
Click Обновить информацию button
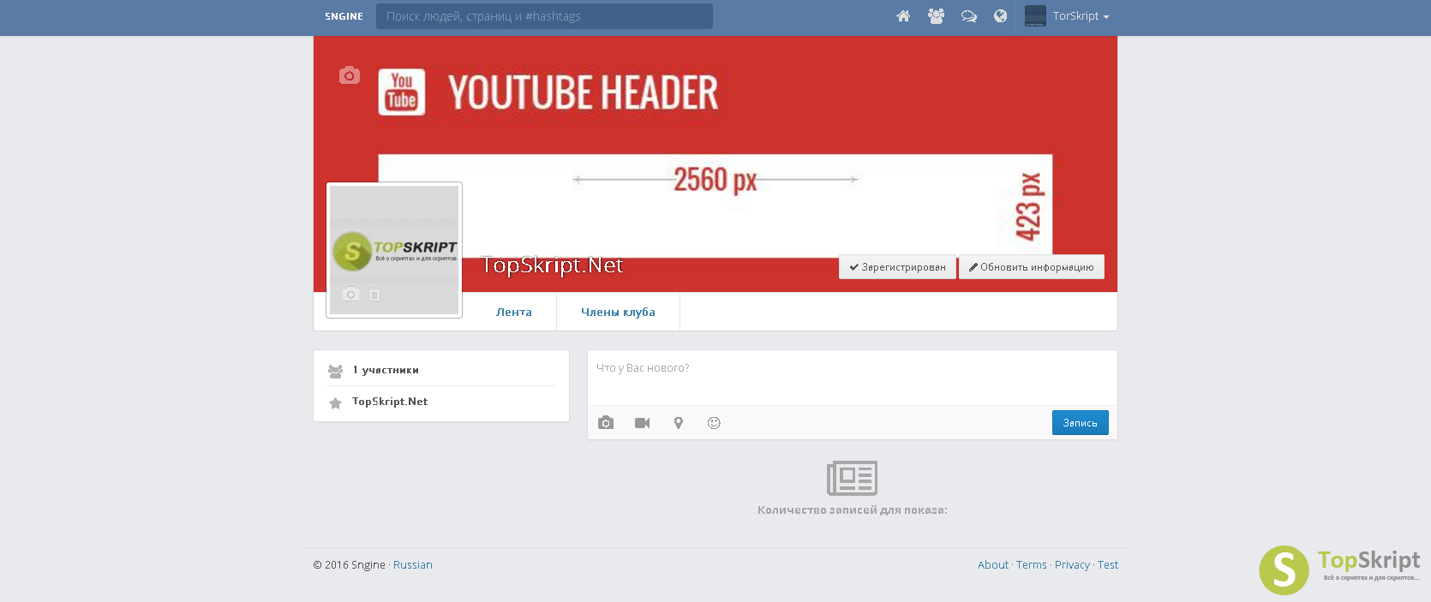(x=1032, y=267)
